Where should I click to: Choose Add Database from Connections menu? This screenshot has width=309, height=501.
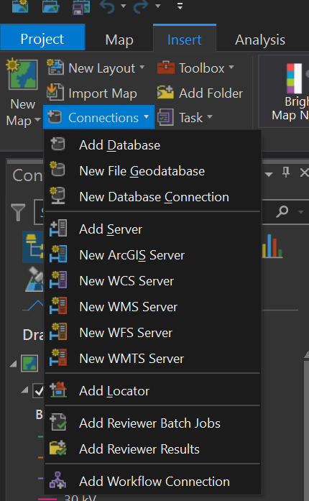[x=153, y=145]
